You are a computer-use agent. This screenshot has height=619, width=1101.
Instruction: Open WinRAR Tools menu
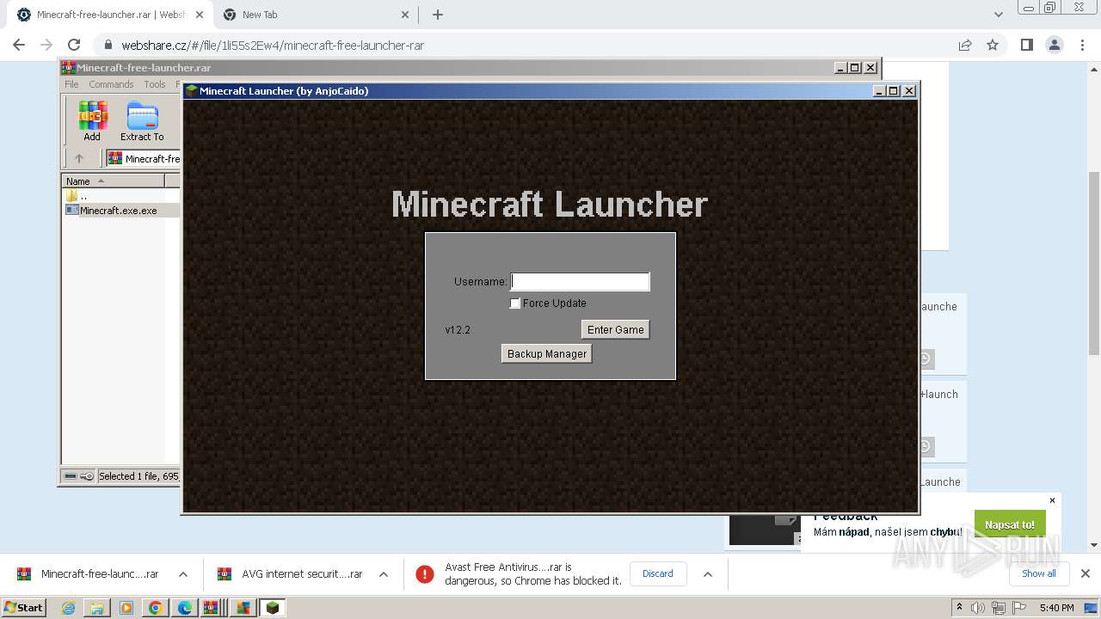(x=155, y=84)
